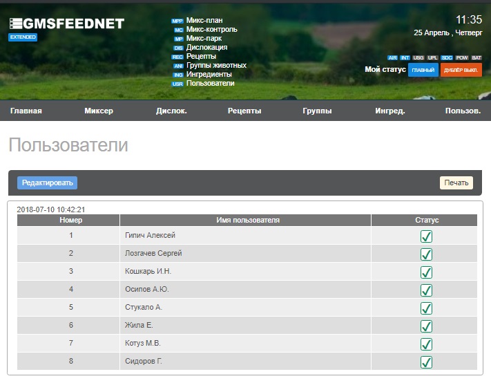Image resolution: width=491 pixels, height=383 pixels.
Task: Open the Микс-парк link
Action: (x=204, y=38)
